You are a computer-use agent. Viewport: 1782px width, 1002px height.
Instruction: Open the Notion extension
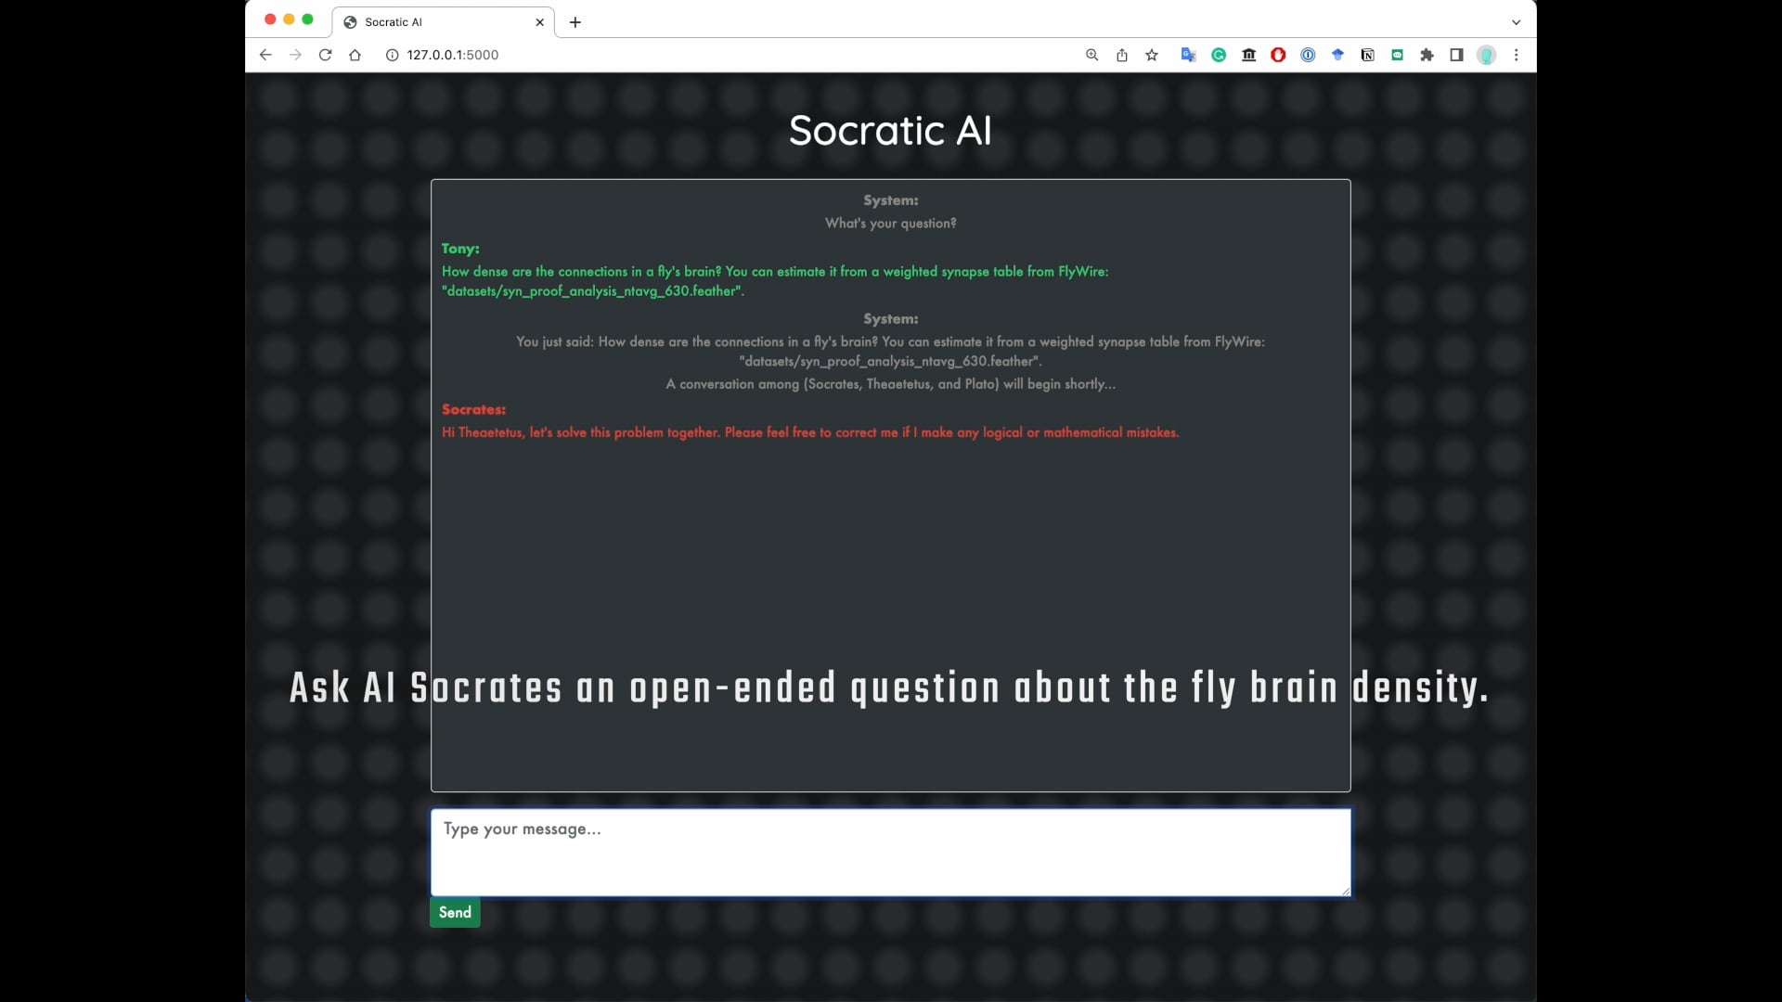point(1367,55)
